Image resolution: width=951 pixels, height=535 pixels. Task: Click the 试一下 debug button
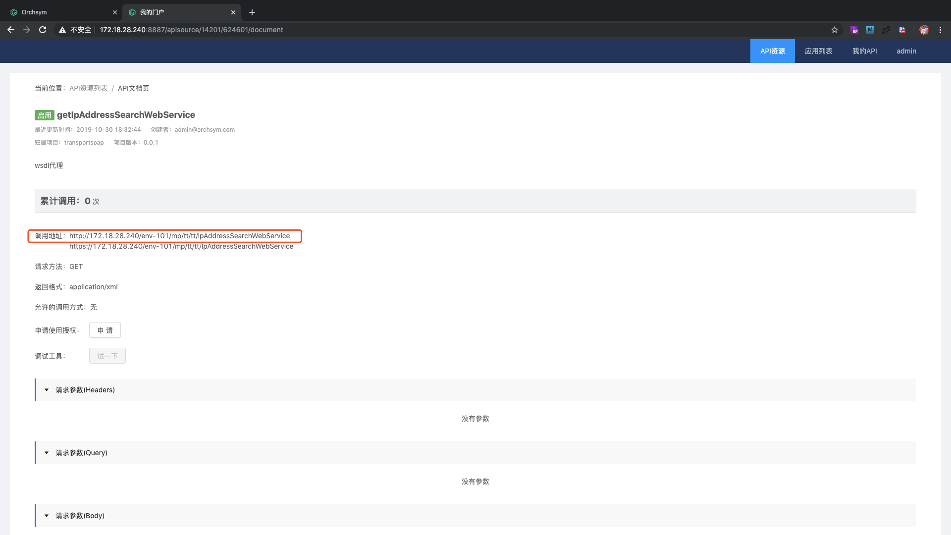pos(107,356)
